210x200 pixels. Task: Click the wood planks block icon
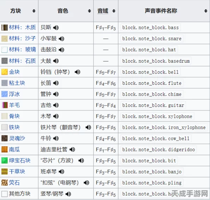5,28
